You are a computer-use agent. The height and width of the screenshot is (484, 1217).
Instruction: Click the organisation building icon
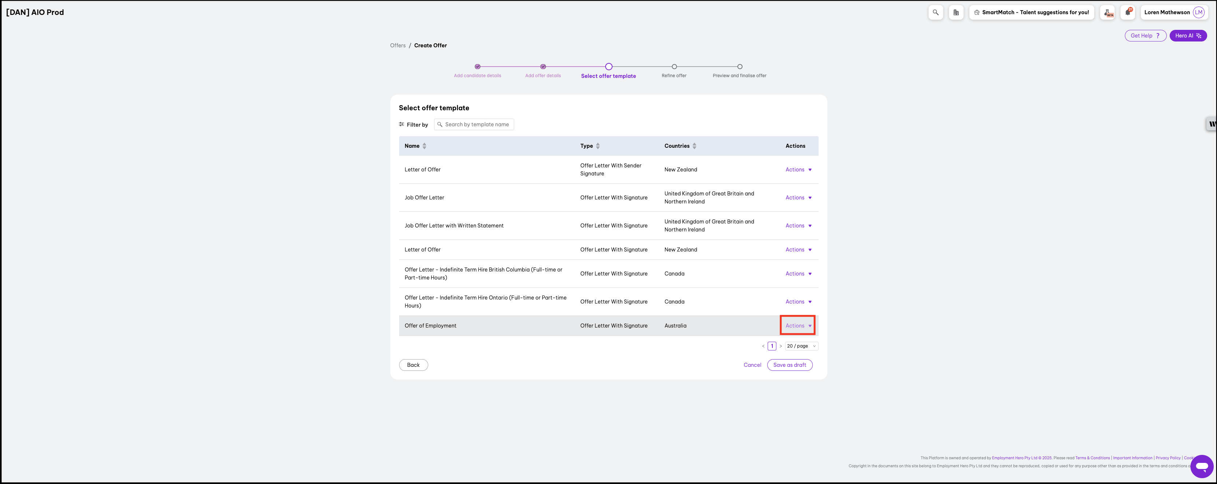(956, 12)
